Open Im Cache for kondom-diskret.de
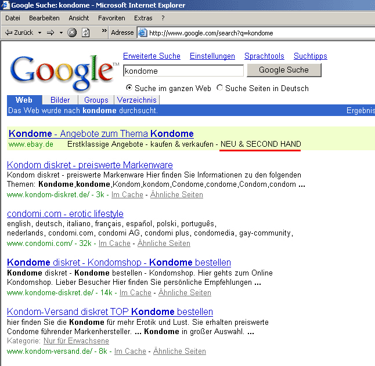 pos(127,195)
